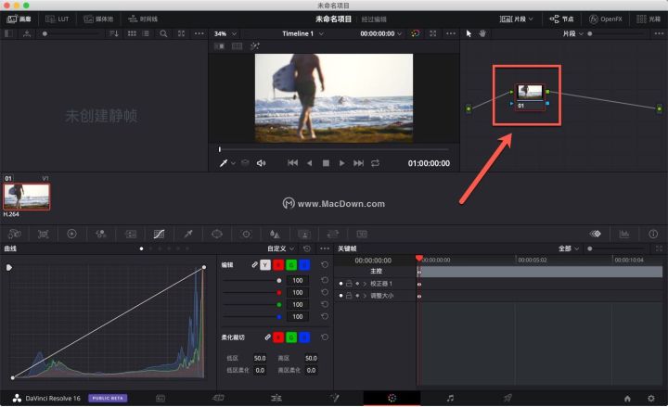The width and height of the screenshot is (668, 407).
Task: Show the Scopes palette icon
Action: [624, 234]
